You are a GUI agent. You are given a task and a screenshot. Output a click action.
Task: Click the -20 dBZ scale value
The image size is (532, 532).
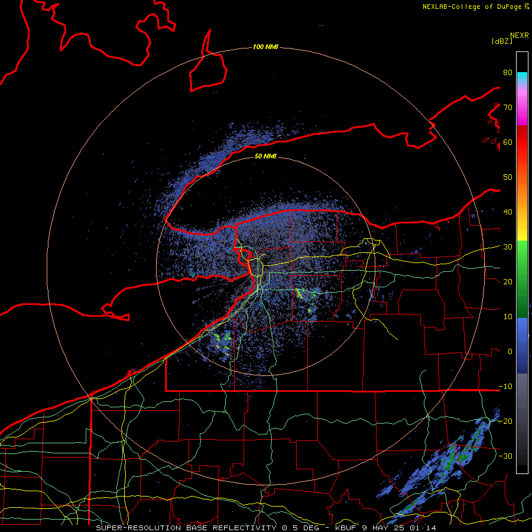coord(505,421)
